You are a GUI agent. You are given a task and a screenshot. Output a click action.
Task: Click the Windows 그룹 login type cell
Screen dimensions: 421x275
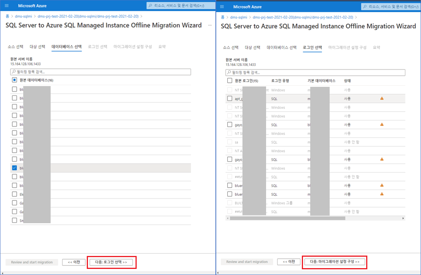pyautogui.click(x=282, y=203)
